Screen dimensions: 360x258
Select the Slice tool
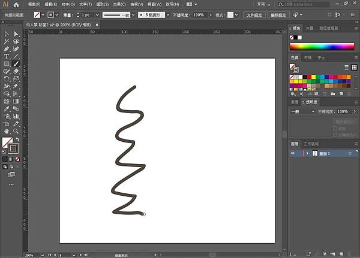click(x=16, y=124)
